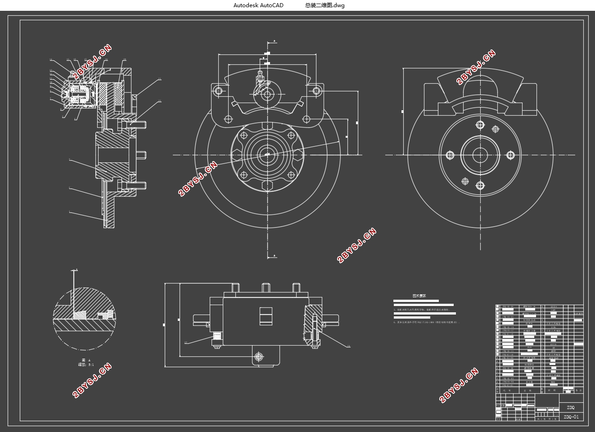Click the Autodesk AutoCAD title text
This screenshot has width=595, height=432.
pyautogui.click(x=258, y=5)
